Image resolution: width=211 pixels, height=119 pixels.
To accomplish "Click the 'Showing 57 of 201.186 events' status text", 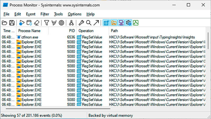I will 31,116.
